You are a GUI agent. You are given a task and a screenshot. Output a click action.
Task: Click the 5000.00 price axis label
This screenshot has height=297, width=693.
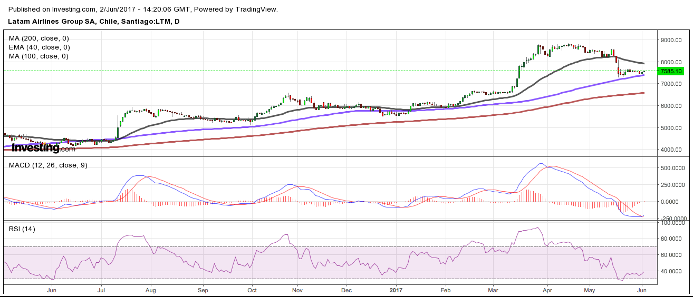point(671,128)
